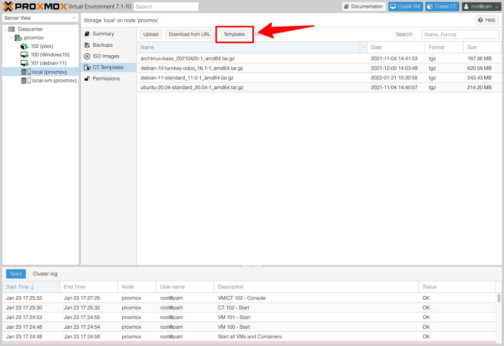
Task: Select the 102 (plex) container icon
Action: tap(25, 46)
